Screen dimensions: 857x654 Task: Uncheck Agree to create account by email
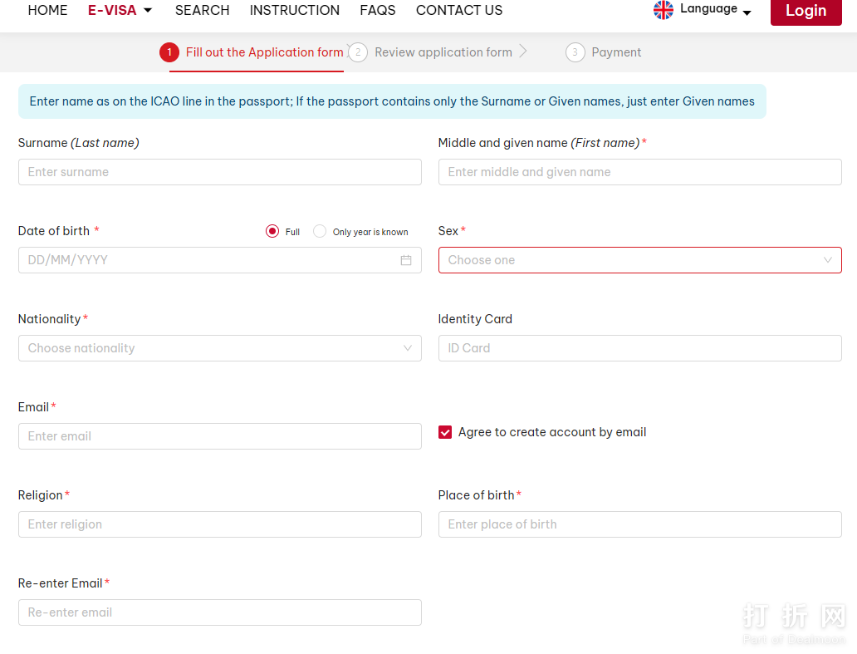pyautogui.click(x=445, y=432)
